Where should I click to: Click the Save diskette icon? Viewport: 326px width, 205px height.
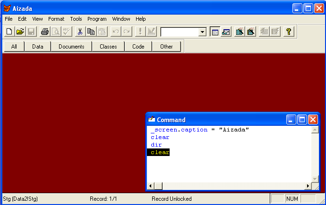(x=31, y=32)
